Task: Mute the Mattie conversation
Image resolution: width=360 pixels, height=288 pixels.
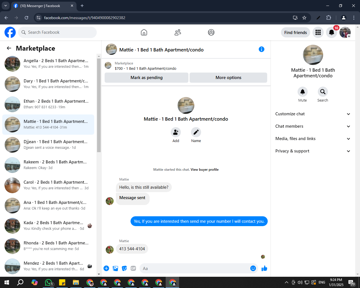Action: pos(303,92)
